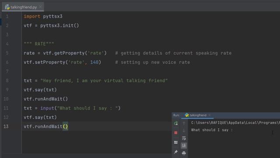Click the RATE docstring on line 4
280x158 pixels.
39,44
